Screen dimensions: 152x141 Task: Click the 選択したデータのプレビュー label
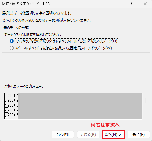(x=24, y=87)
